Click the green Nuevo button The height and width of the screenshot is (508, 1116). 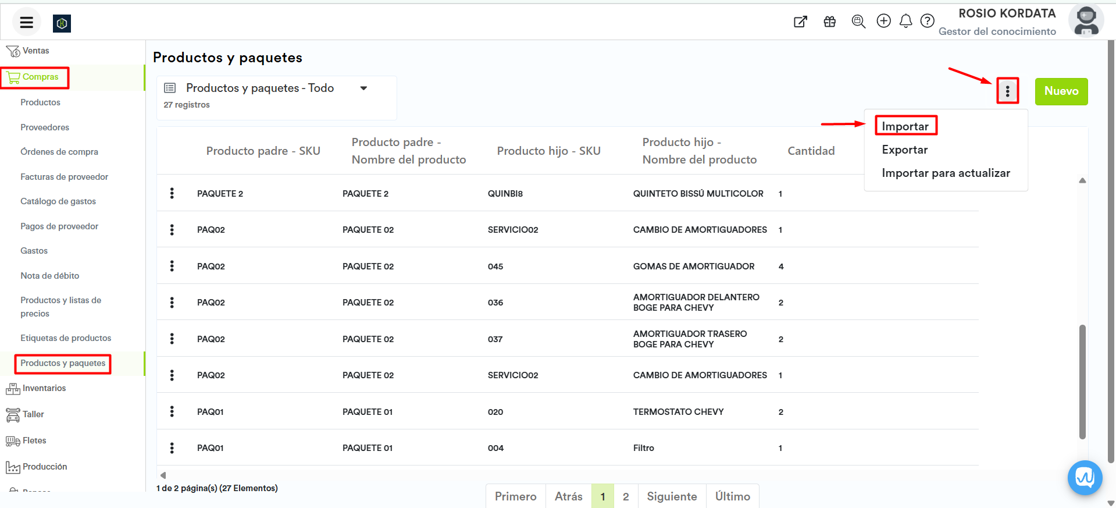(1061, 91)
